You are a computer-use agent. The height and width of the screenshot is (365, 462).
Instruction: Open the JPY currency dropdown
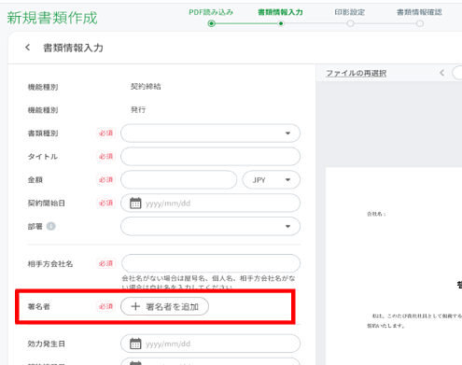pos(272,179)
